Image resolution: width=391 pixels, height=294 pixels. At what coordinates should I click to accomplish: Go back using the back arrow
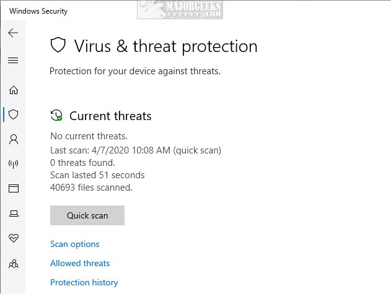pos(13,33)
